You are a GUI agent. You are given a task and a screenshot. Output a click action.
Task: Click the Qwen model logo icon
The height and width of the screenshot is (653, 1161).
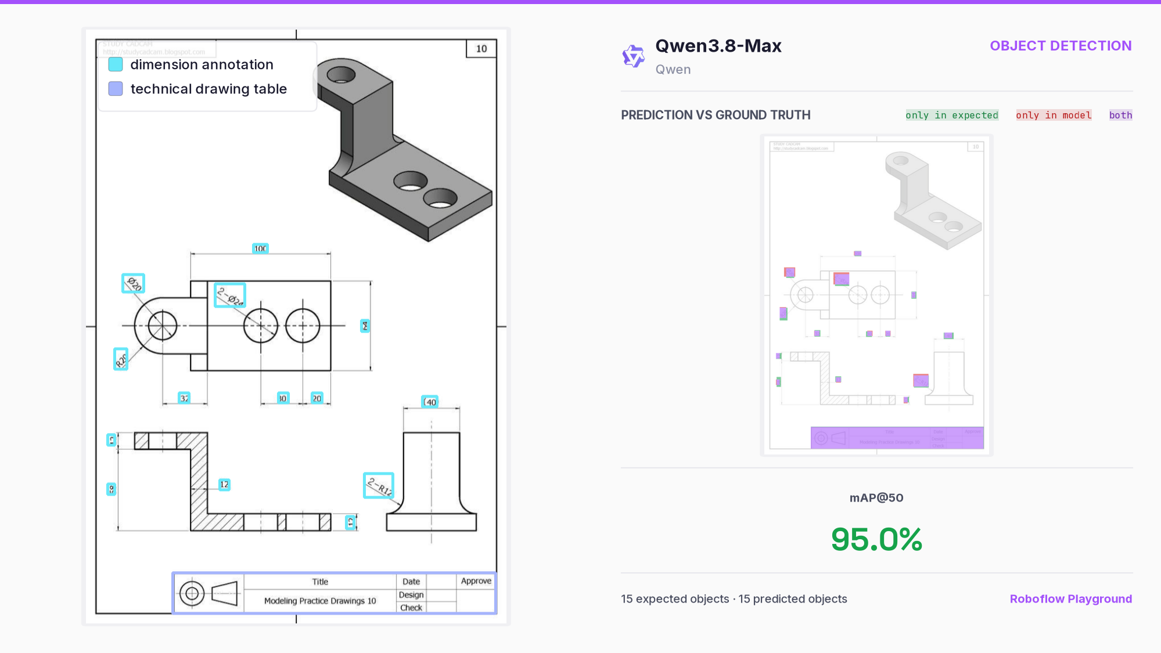[x=634, y=56]
